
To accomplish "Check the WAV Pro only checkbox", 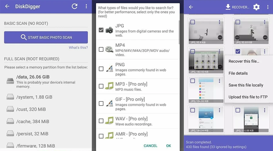I will pyautogui.click(x=101, y=121).
